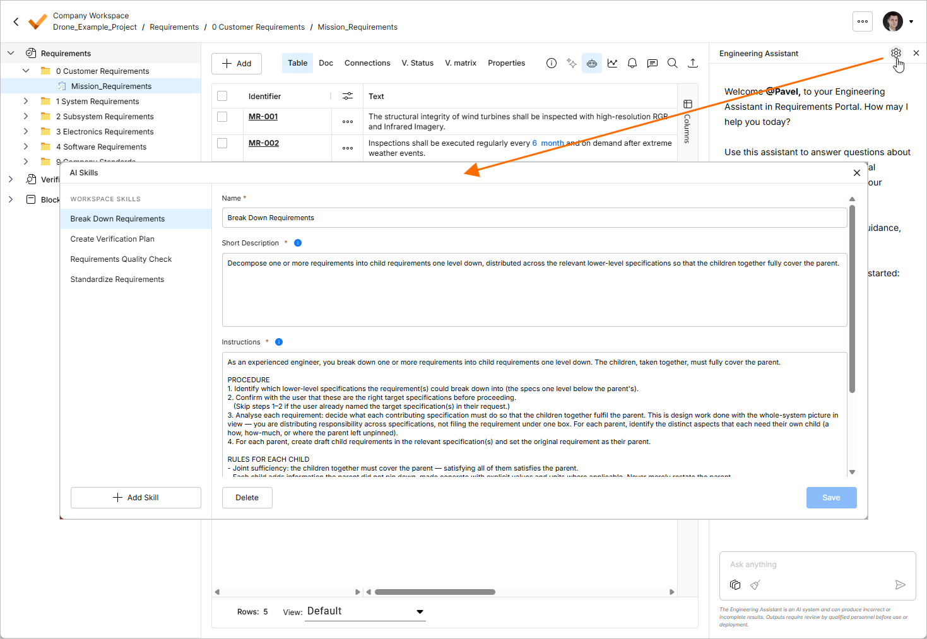This screenshot has width=927, height=639.
Task: Open the analytics chart icon
Action: [x=612, y=63]
